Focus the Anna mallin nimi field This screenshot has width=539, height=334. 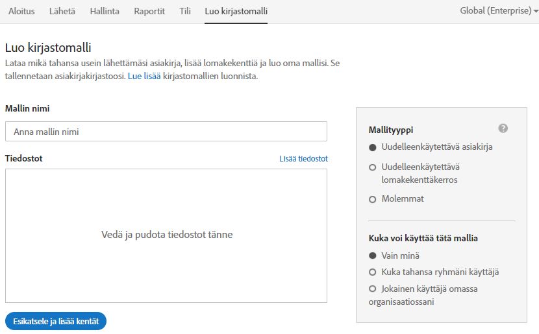(166, 132)
